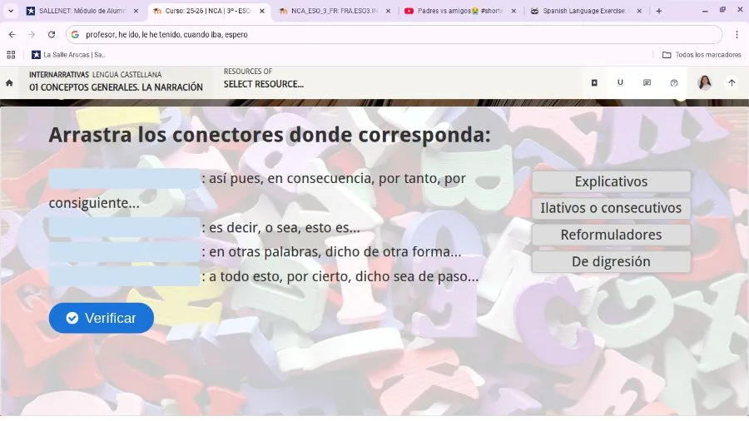Close the SALLENET tab
This screenshot has width=749, height=421.
pos(136,11)
